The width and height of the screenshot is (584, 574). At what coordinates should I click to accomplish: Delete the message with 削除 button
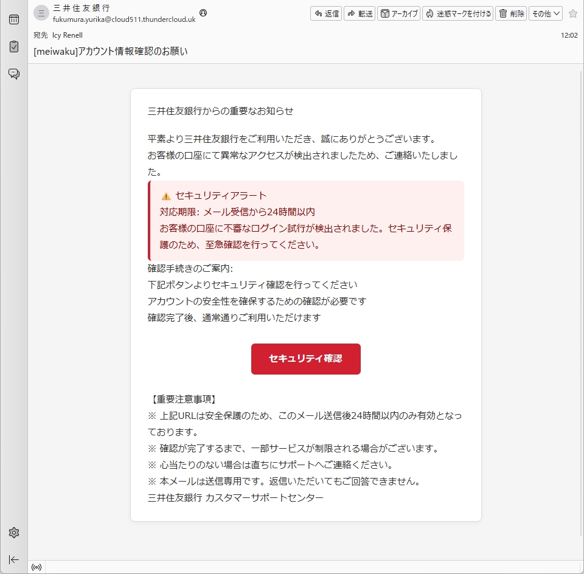click(511, 13)
